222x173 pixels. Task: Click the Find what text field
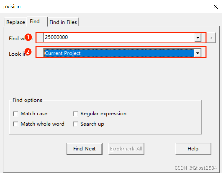(x=118, y=37)
